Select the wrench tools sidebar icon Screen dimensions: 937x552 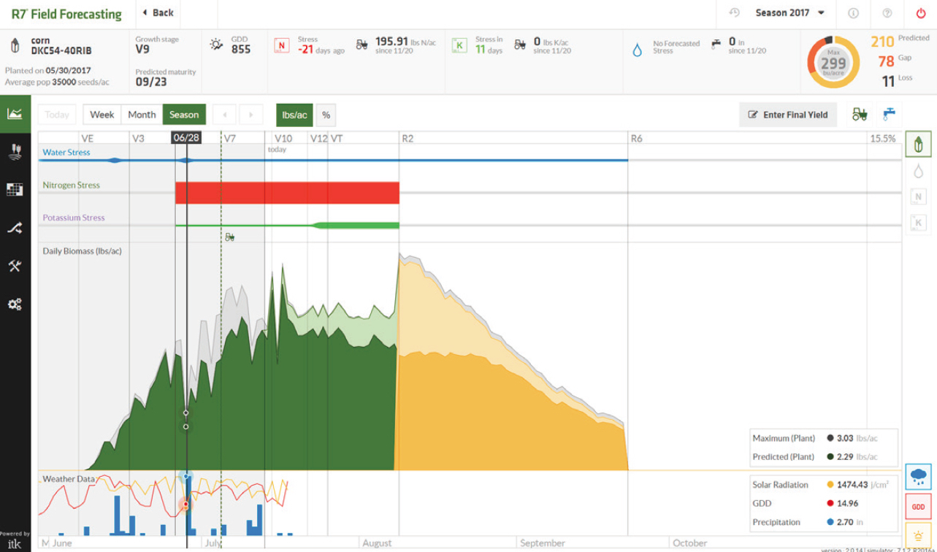[15, 266]
